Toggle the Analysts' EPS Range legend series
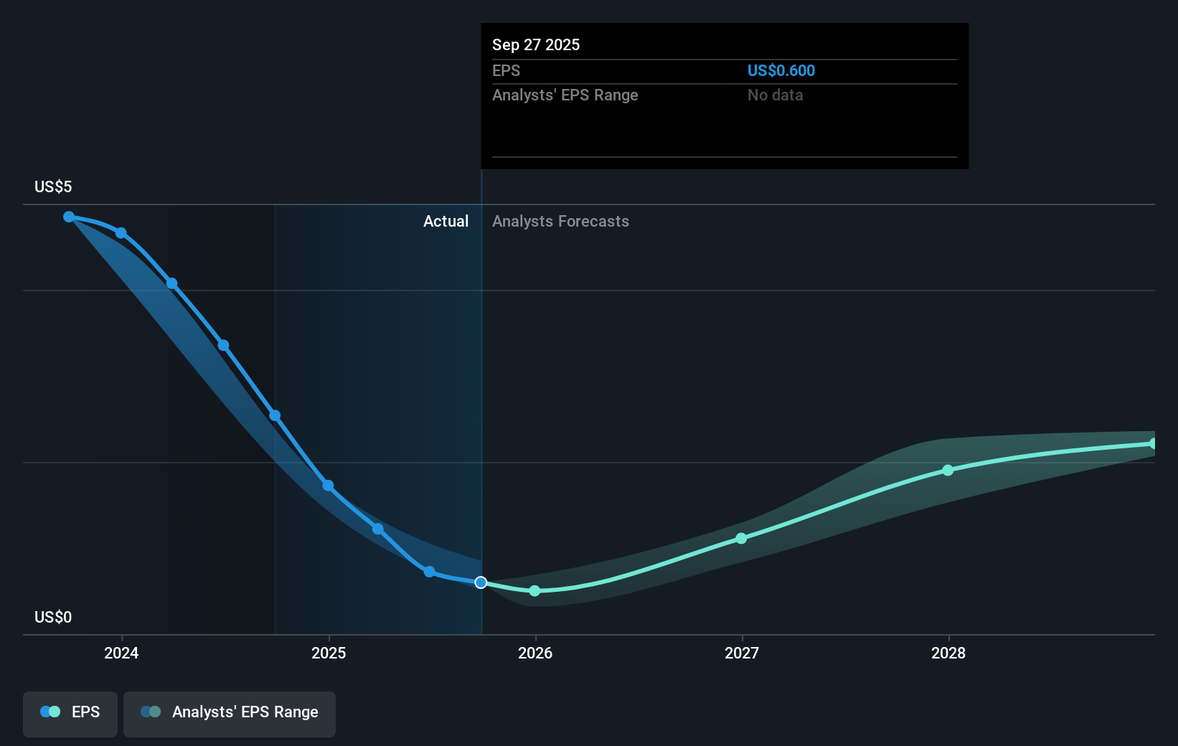 (x=230, y=714)
